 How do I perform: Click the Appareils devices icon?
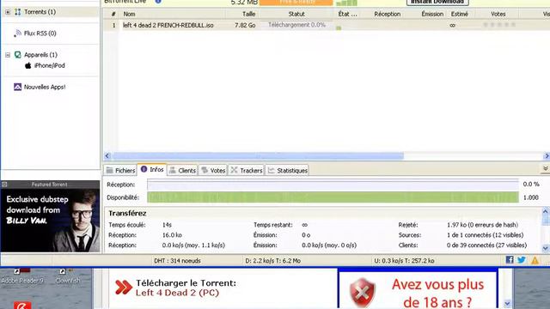coord(17,55)
